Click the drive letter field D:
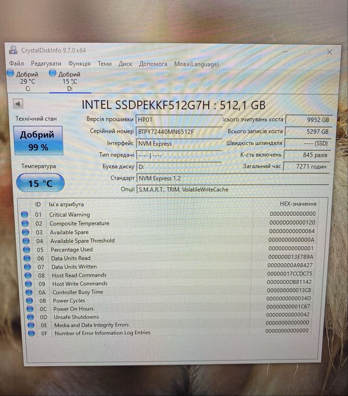The width and height of the screenshot is (348, 396). tap(179, 167)
